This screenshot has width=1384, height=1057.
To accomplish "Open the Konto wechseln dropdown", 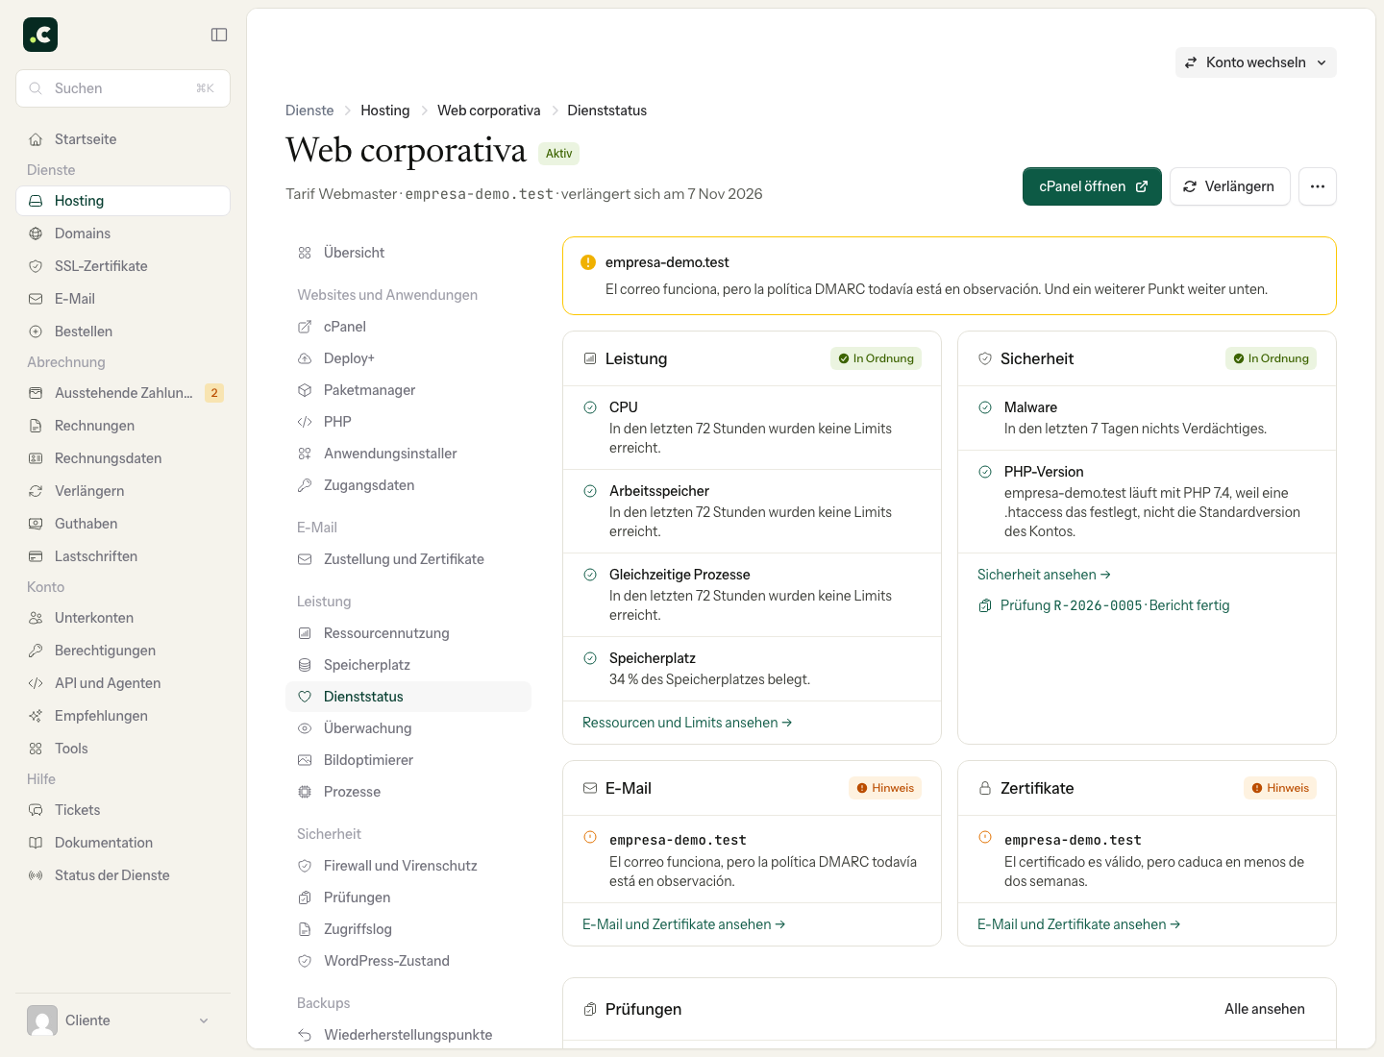I will tap(1255, 62).
